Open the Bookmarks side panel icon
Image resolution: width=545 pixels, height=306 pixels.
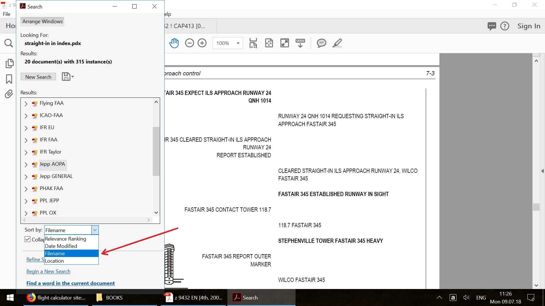click(x=9, y=79)
